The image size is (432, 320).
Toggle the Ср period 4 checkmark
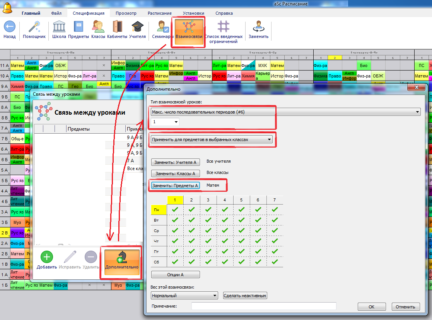[225, 231]
